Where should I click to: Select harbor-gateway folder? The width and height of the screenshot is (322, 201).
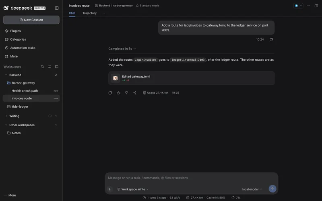coord(31,83)
